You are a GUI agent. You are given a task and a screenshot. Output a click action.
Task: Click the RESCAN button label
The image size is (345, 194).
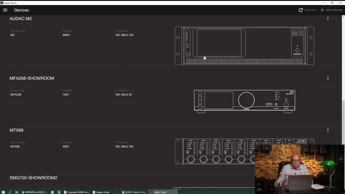coord(310,10)
